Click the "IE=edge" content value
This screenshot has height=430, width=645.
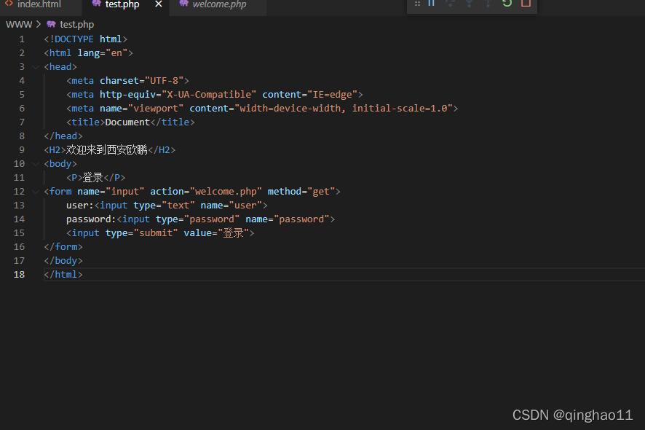[333, 95]
